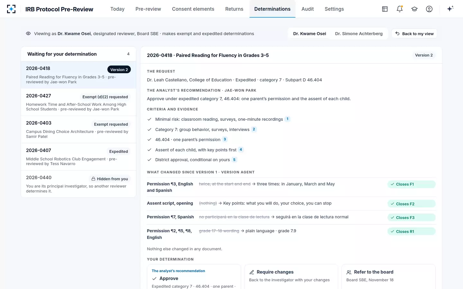Click the lock icon on Hidden from you
Screen dimensions: 463x289
(x=93, y=179)
